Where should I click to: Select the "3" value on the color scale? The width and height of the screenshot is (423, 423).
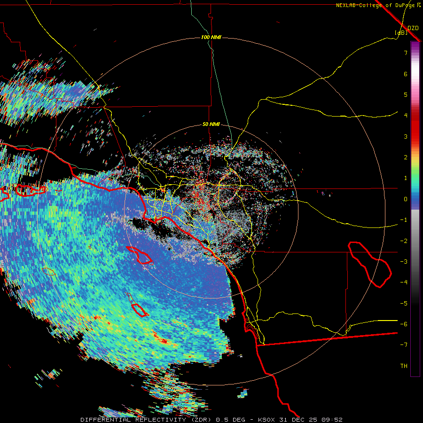click(406, 136)
